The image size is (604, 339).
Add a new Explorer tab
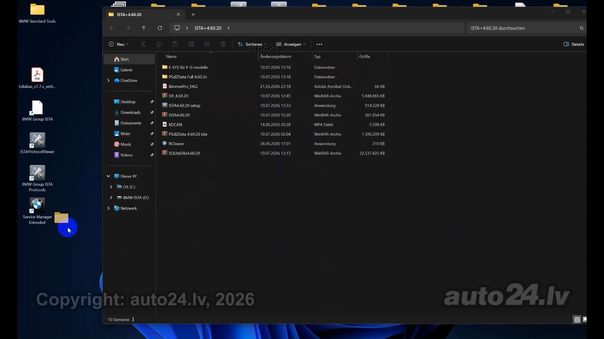(193, 14)
